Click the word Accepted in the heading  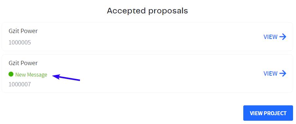pos(126,11)
